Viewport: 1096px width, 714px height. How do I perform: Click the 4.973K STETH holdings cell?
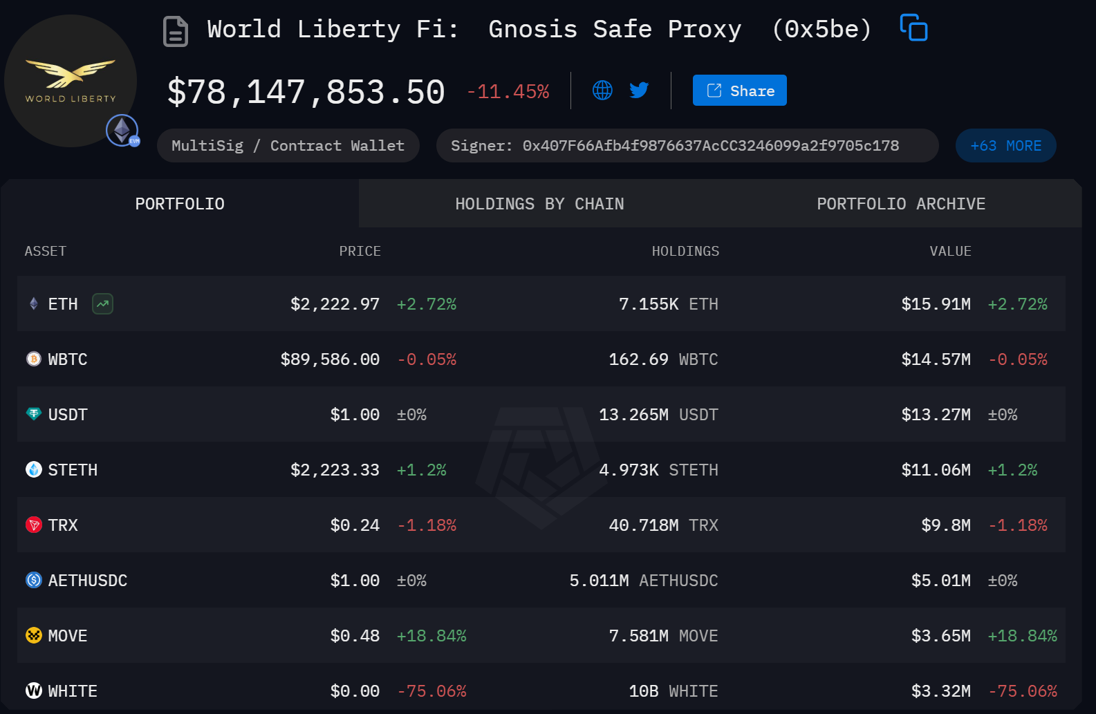coord(658,470)
